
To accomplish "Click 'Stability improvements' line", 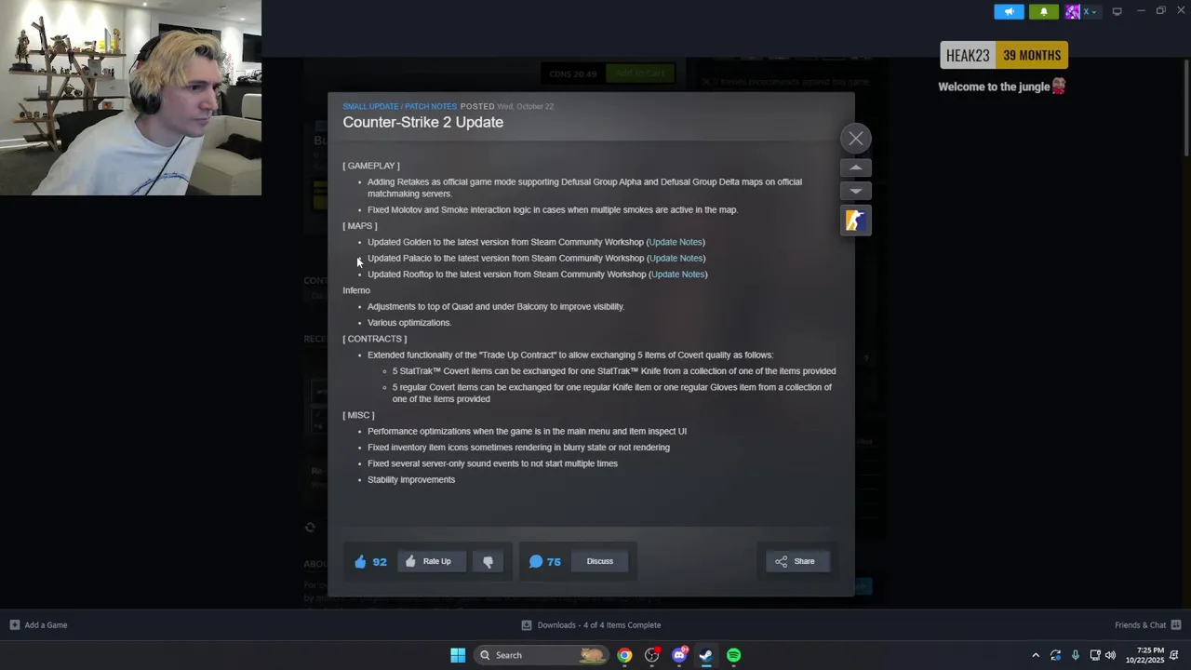I will coord(411,480).
